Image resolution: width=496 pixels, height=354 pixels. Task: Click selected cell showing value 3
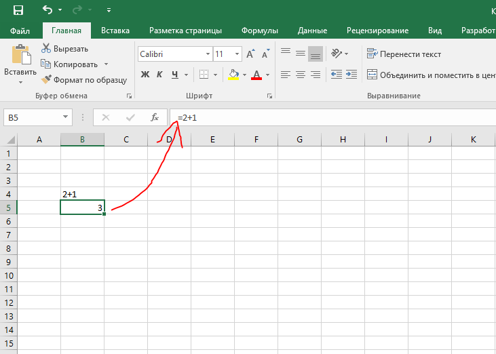(82, 208)
